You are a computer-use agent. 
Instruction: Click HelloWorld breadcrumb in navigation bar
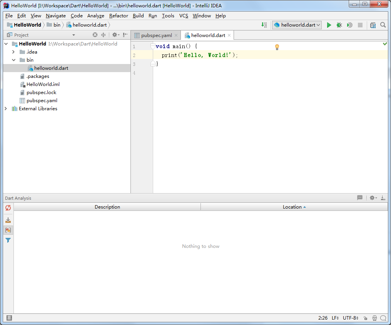[x=24, y=25]
